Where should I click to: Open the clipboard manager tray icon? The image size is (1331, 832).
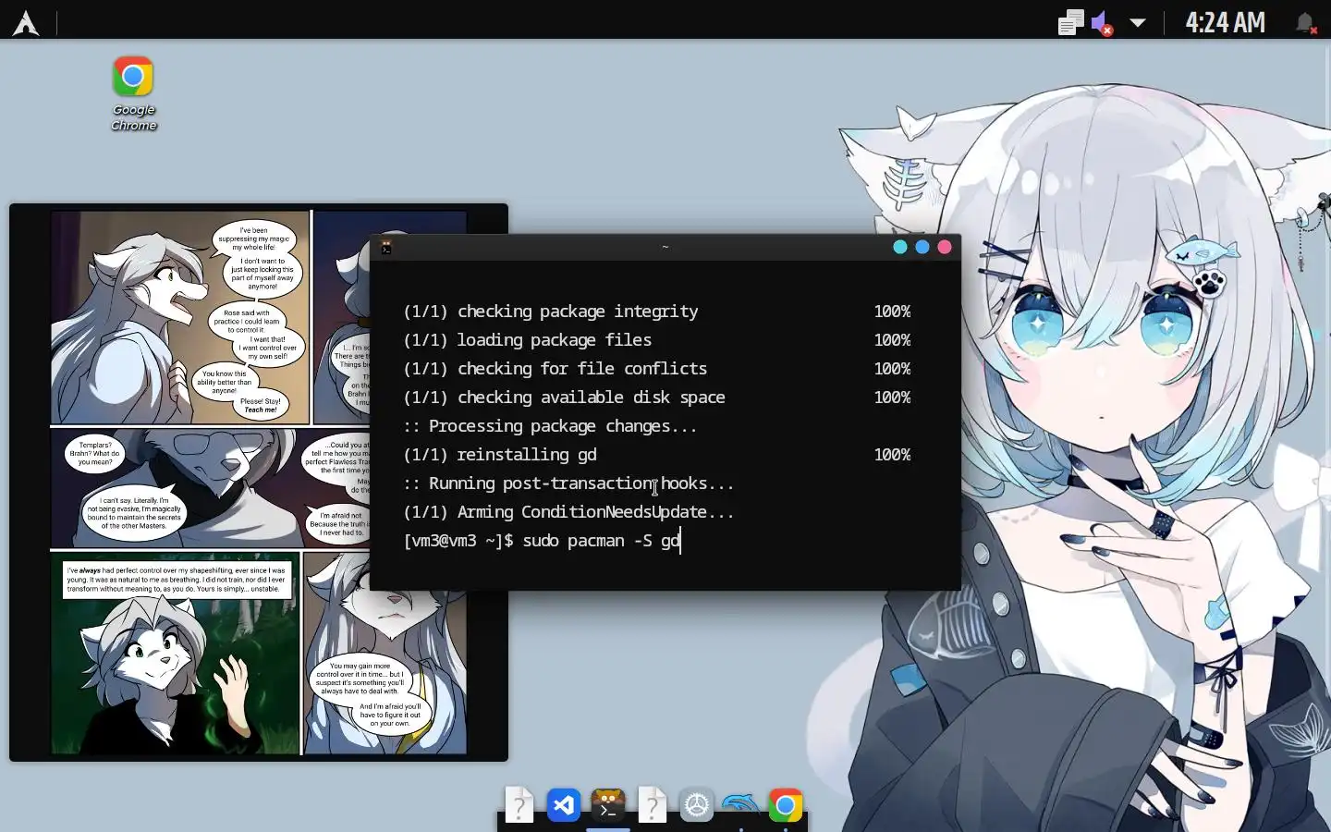pos(1070,22)
